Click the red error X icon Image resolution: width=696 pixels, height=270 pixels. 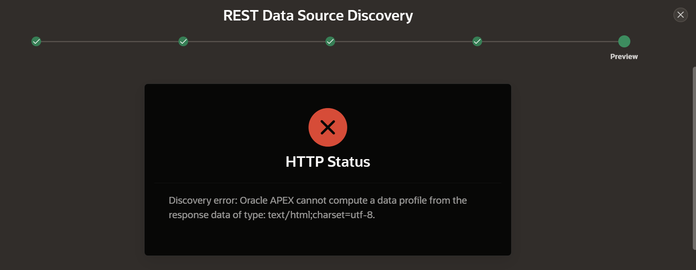[328, 127]
